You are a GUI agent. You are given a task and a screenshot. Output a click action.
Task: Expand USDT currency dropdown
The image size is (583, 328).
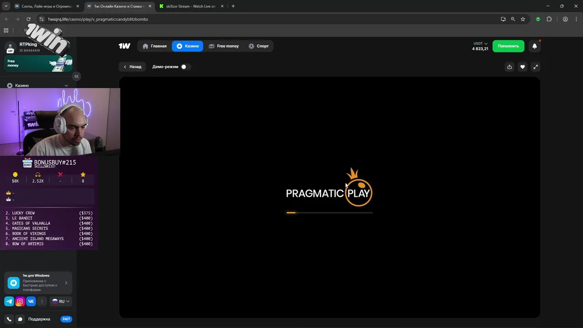pos(481,44)
